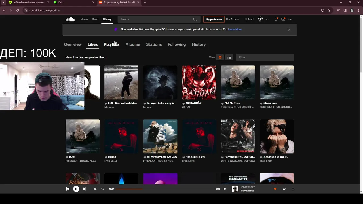Pause the current track
Viewport: 363px width, 204px height.
[76, 189]
